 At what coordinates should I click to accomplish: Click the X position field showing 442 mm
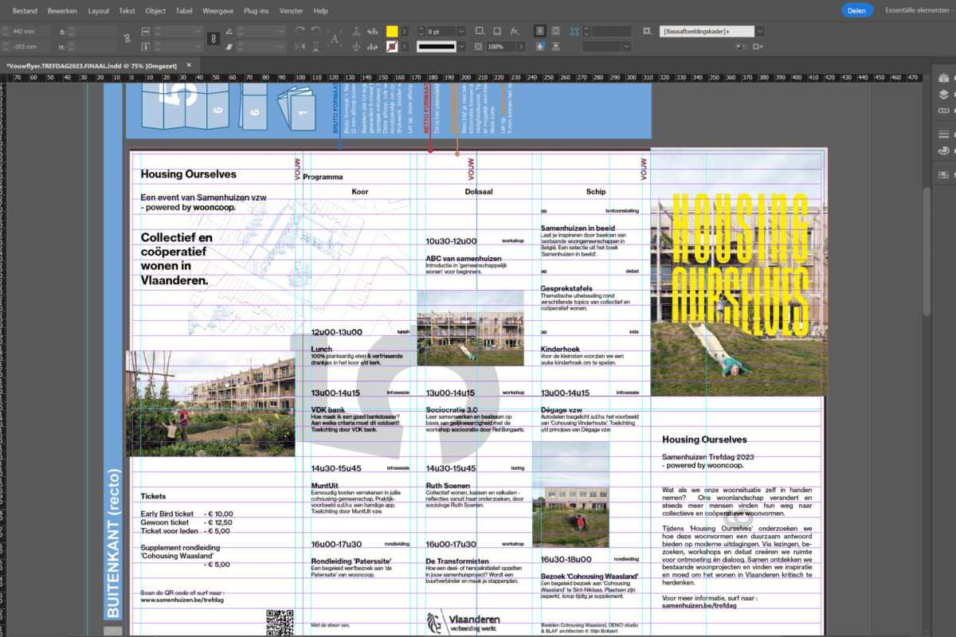(30, 31)
